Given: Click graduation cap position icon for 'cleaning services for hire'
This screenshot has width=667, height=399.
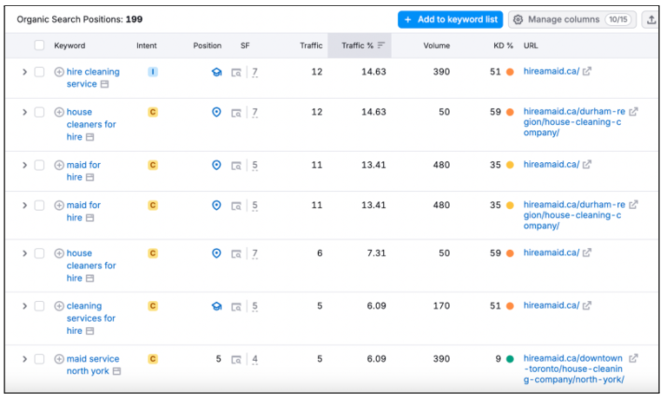Looking at the screenshot, I should (216, 306).
